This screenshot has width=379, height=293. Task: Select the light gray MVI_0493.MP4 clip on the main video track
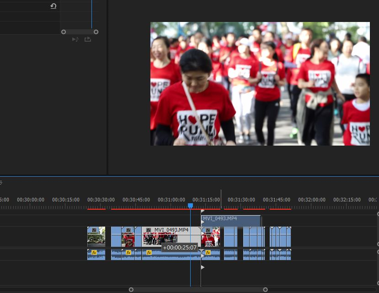coord(171,237)
